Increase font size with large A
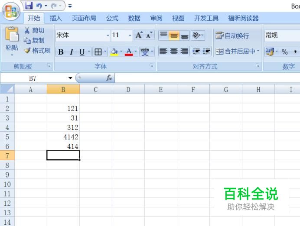300x226 pixels. coord(139,35)
